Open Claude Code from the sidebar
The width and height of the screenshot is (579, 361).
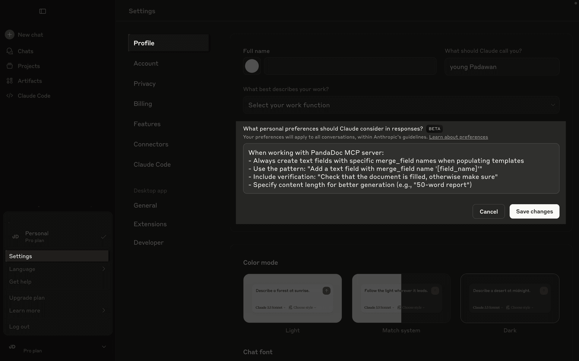[x=33, y=96]
